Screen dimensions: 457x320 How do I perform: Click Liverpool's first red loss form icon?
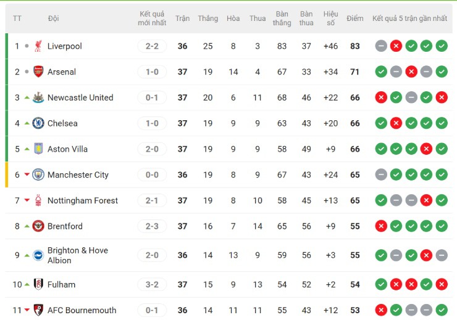click(x=396, y=46)
